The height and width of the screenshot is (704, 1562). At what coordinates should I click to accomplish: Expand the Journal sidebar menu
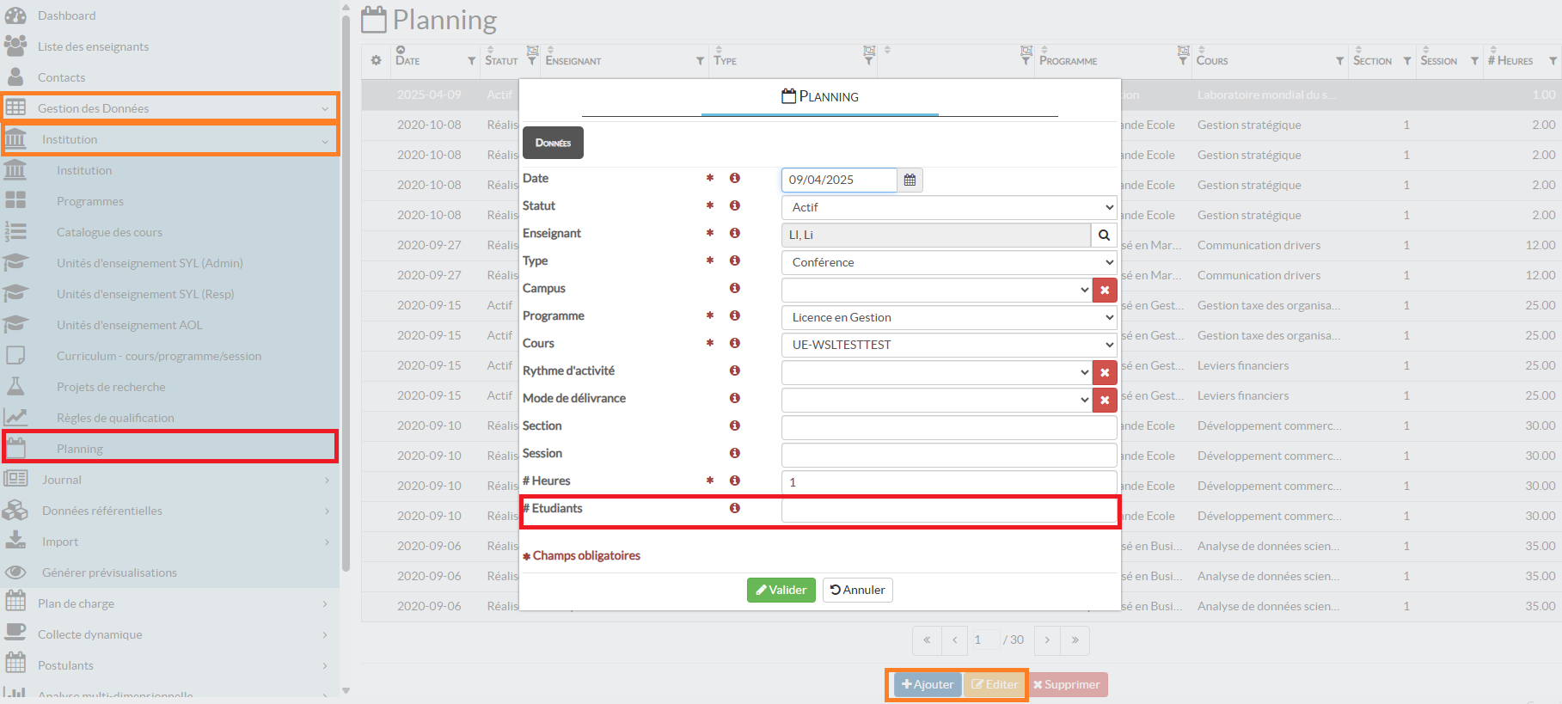coord(169,480)
